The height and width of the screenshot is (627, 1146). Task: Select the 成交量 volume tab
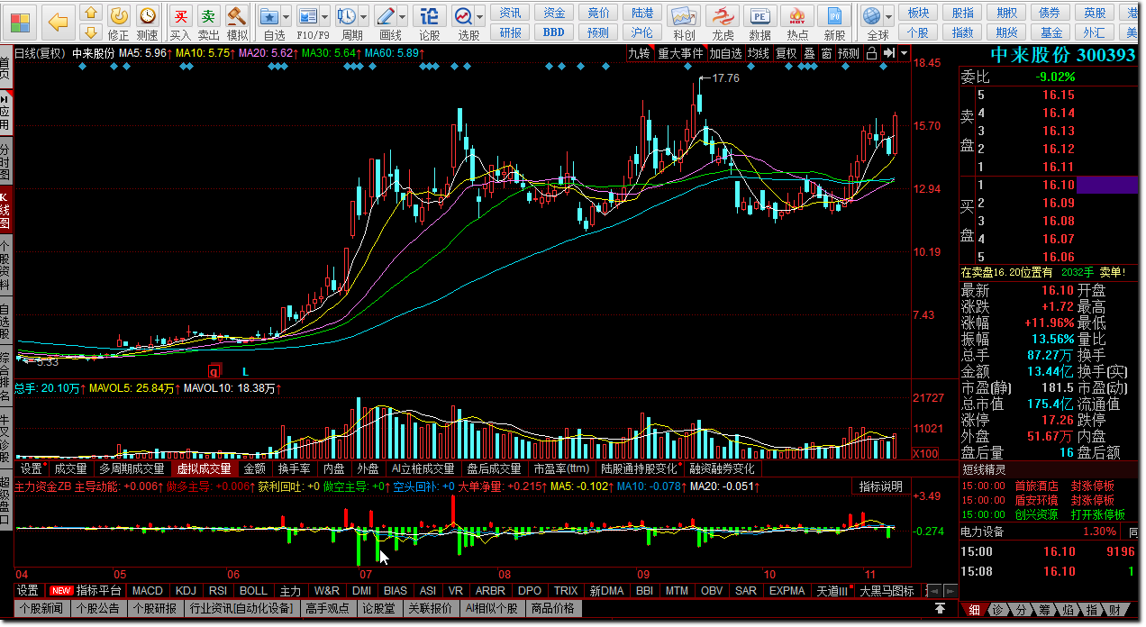[71, 468]
